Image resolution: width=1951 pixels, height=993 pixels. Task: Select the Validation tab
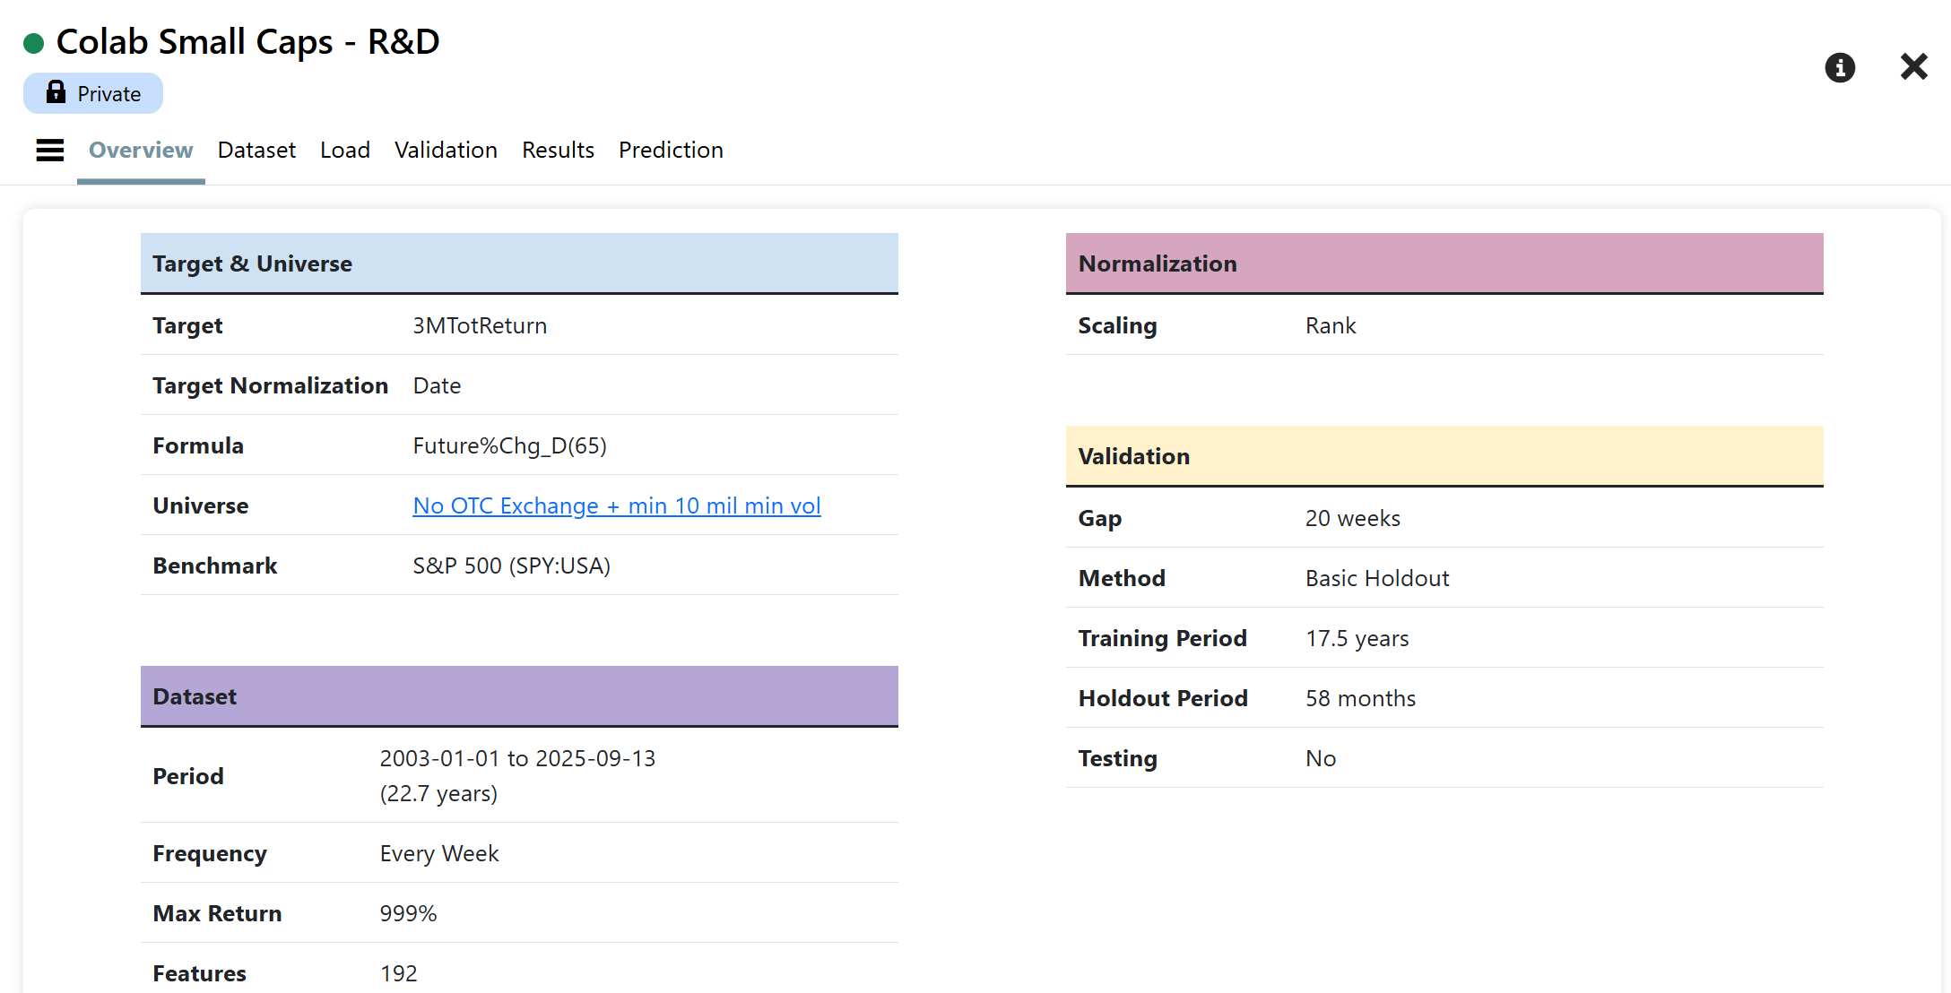coord(446,150)
